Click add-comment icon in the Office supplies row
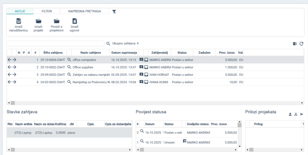 [x=141, y=67]
